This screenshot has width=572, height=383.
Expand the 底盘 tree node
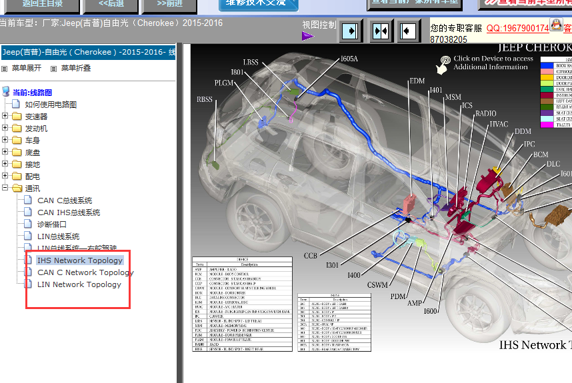point(5,152)
